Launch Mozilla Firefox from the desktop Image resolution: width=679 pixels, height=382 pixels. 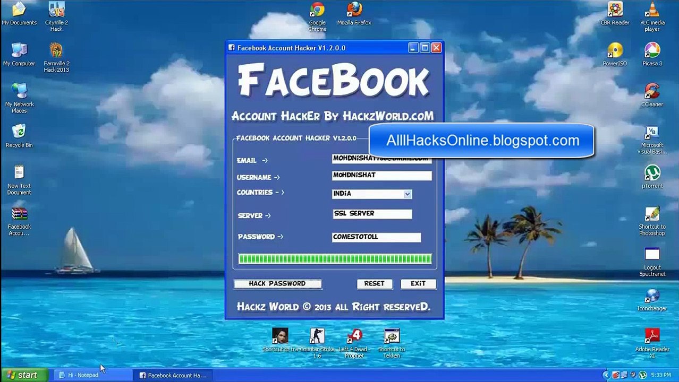point(354,14)
